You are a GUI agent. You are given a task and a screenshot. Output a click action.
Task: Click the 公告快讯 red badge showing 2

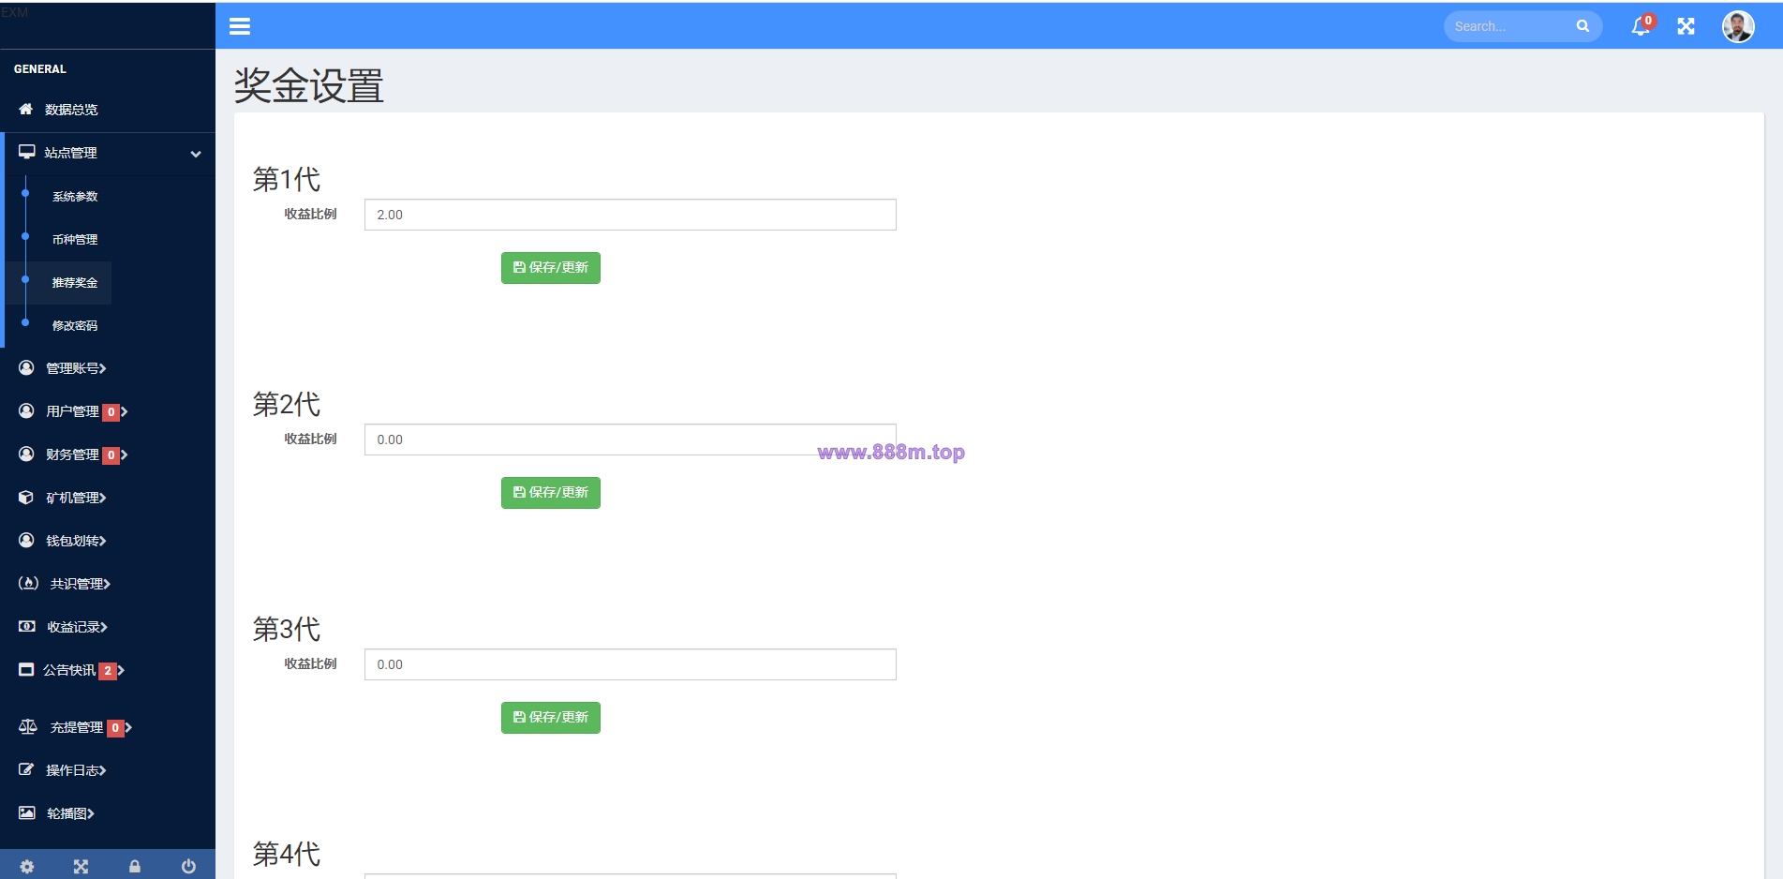pos(108,671)
